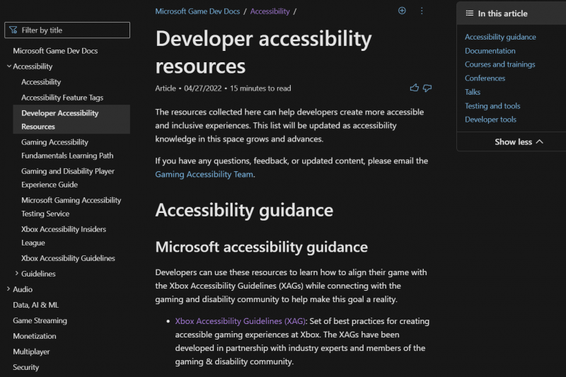Click the Microsoft accessibility guidance subheading
This screenshot has width=566, height=377.
[x=261, y=247]
